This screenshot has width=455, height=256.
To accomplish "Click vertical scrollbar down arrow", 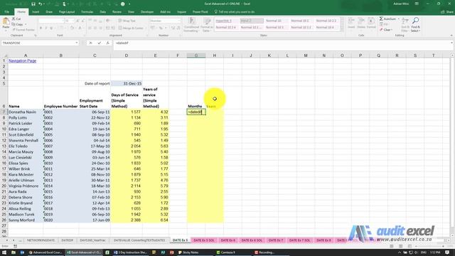I will click(452, 235).
